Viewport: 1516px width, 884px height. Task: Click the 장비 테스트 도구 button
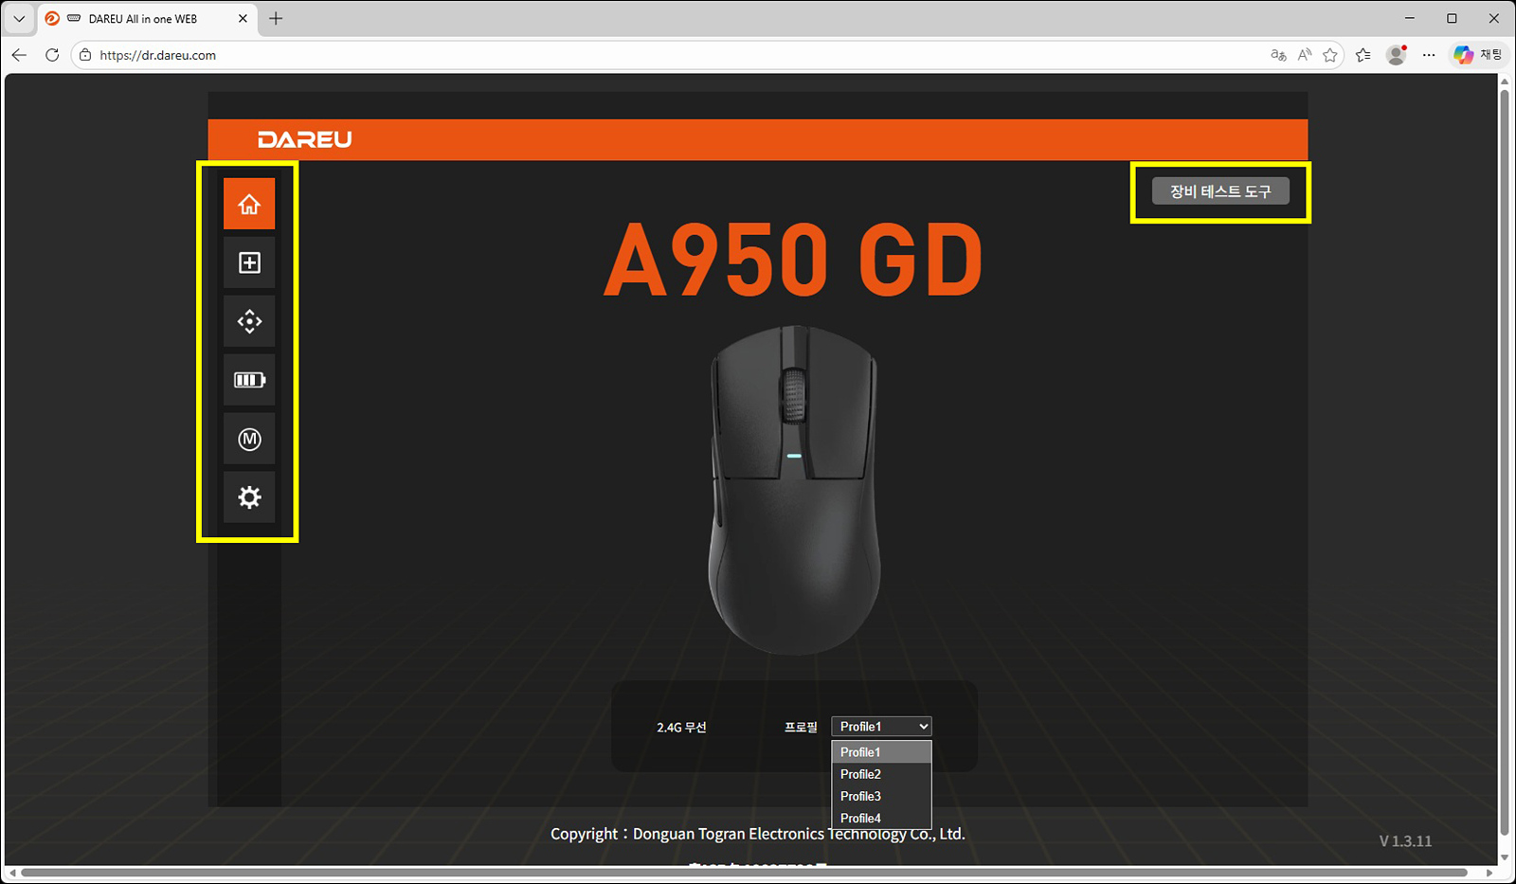[x=1220, y=191]
